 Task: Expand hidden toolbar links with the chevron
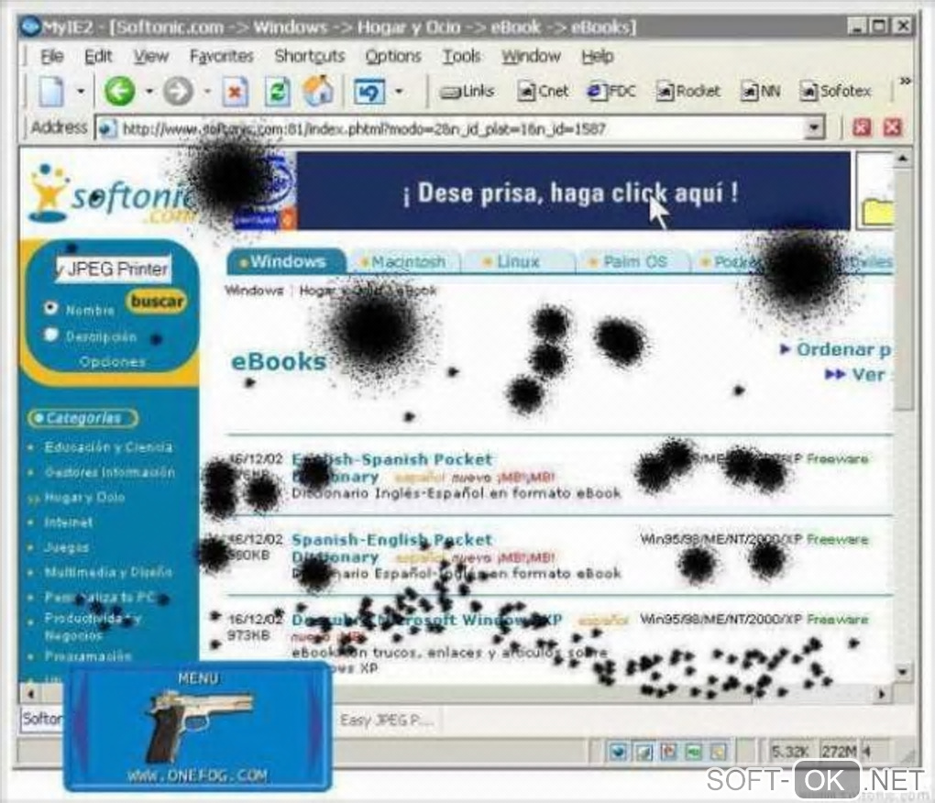coord(905,81)
